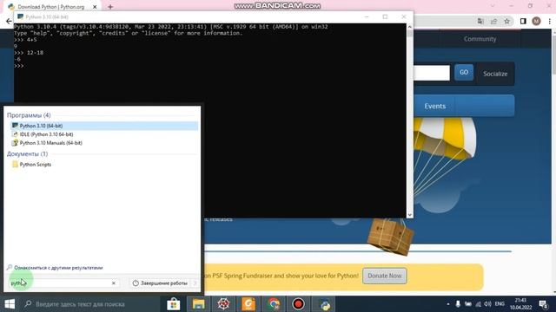This screenshot has width=556, height=312.
Task: Click the spider web app taskbar icon
Action: pos(223,304)
